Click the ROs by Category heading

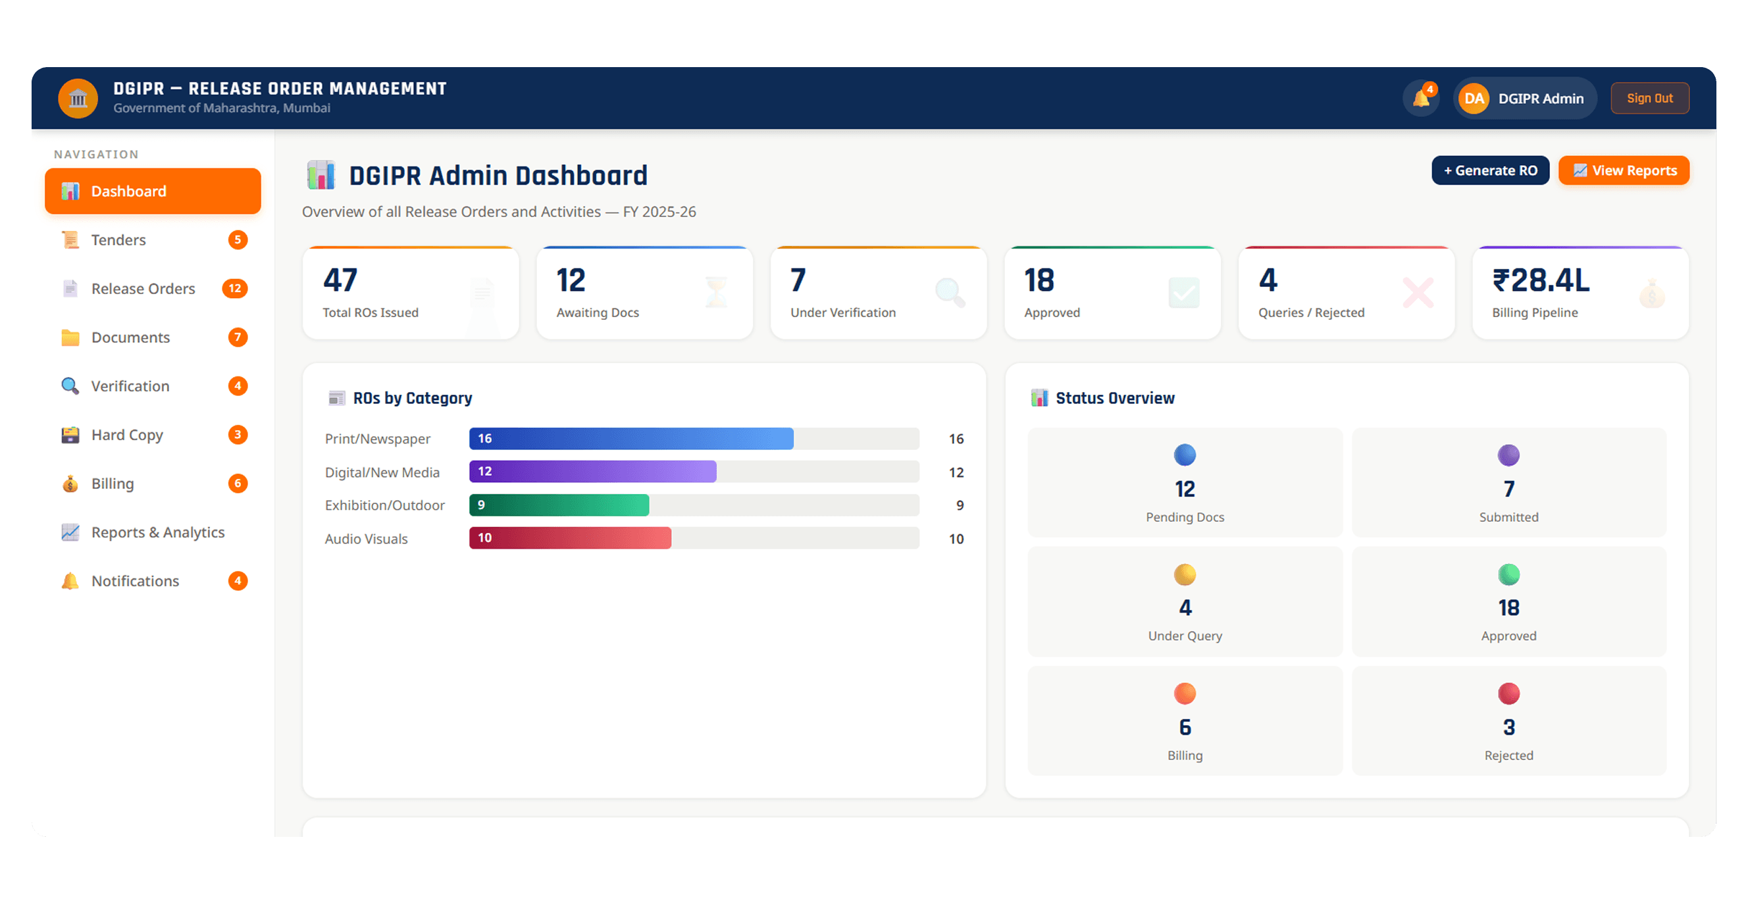pyautogui.click(x=413, y=399)
